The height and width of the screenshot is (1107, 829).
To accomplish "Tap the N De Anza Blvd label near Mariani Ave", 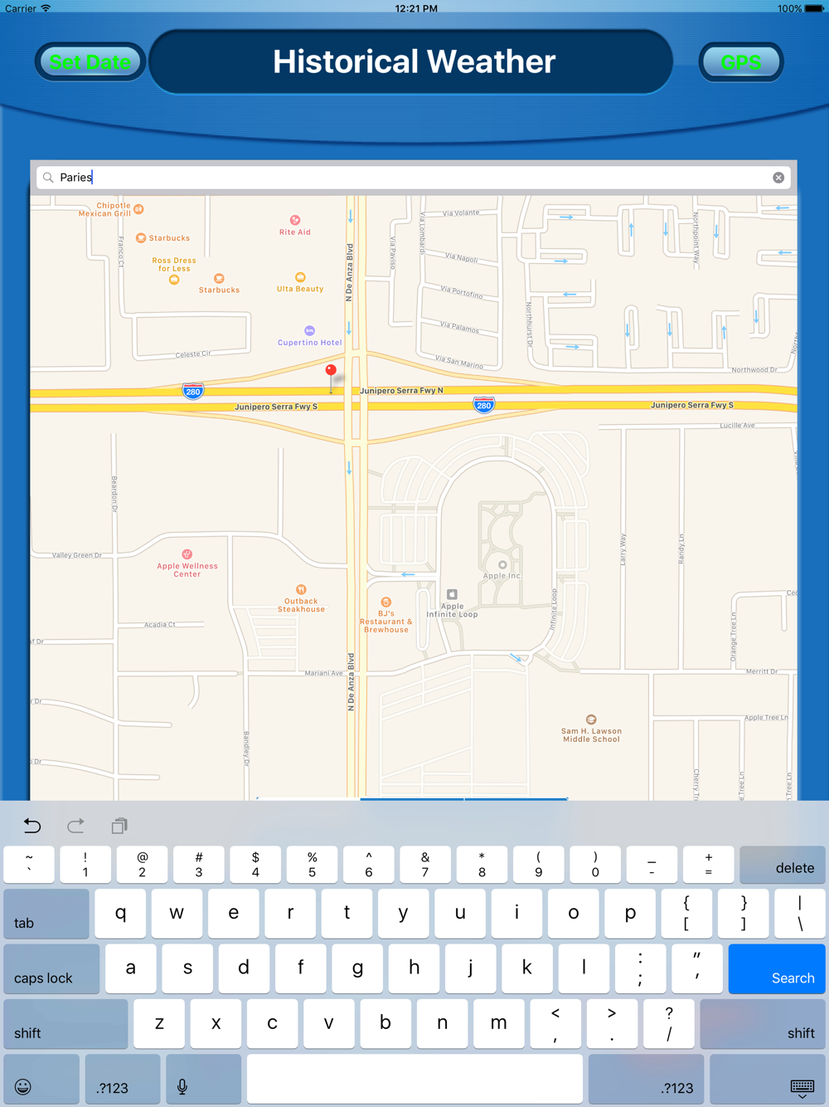I will click(x=351, y=682).
